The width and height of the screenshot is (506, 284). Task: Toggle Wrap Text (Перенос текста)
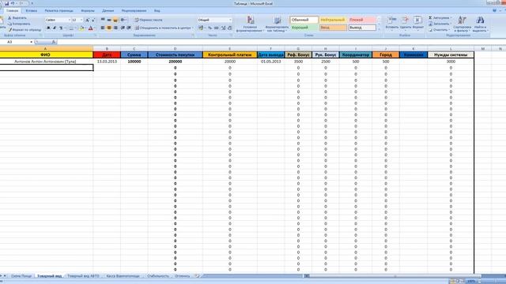pos(149,20)
